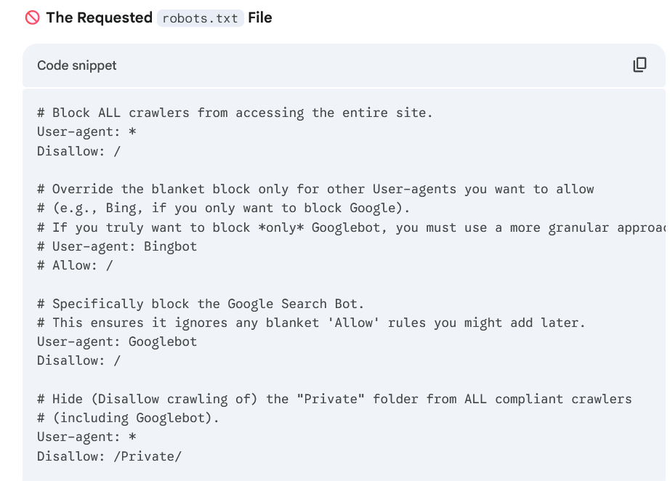Image resolution: width=670 pixels, height=481 pixels.
Task: Click the red prohibited sign icon
Action: tap(33, 18)
